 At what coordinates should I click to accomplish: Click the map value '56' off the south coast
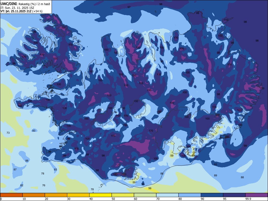pyautogui.click(x=150, y=188)
